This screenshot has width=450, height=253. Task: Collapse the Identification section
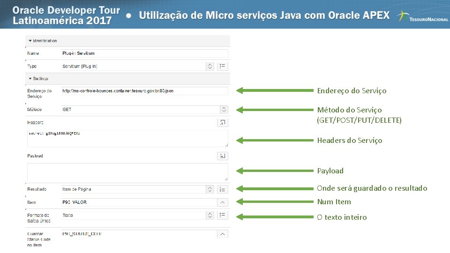click(x=30, y=41)
